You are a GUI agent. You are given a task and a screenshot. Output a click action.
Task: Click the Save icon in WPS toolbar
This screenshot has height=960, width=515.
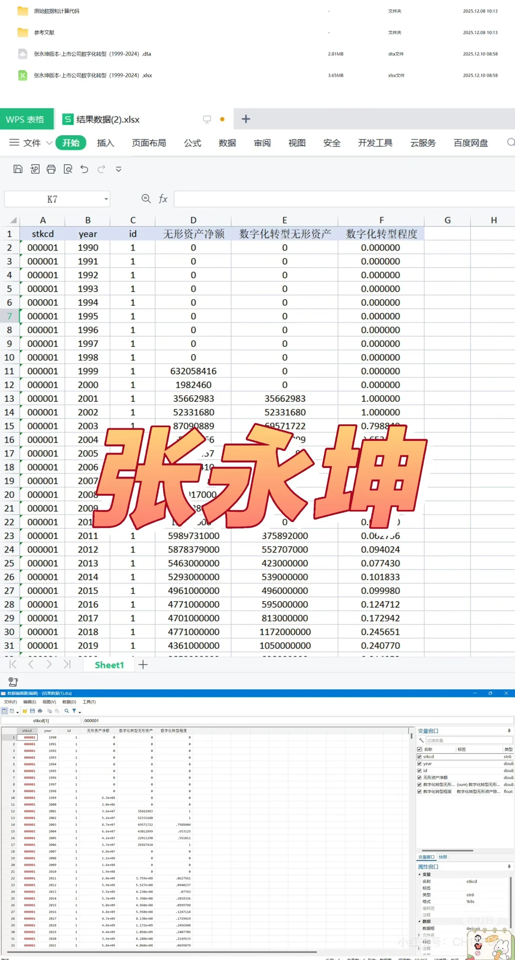(x=18, y=169)
